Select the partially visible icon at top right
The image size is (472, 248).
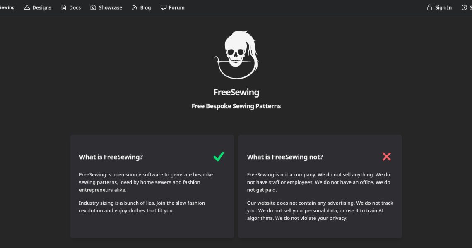pos(471,7)
